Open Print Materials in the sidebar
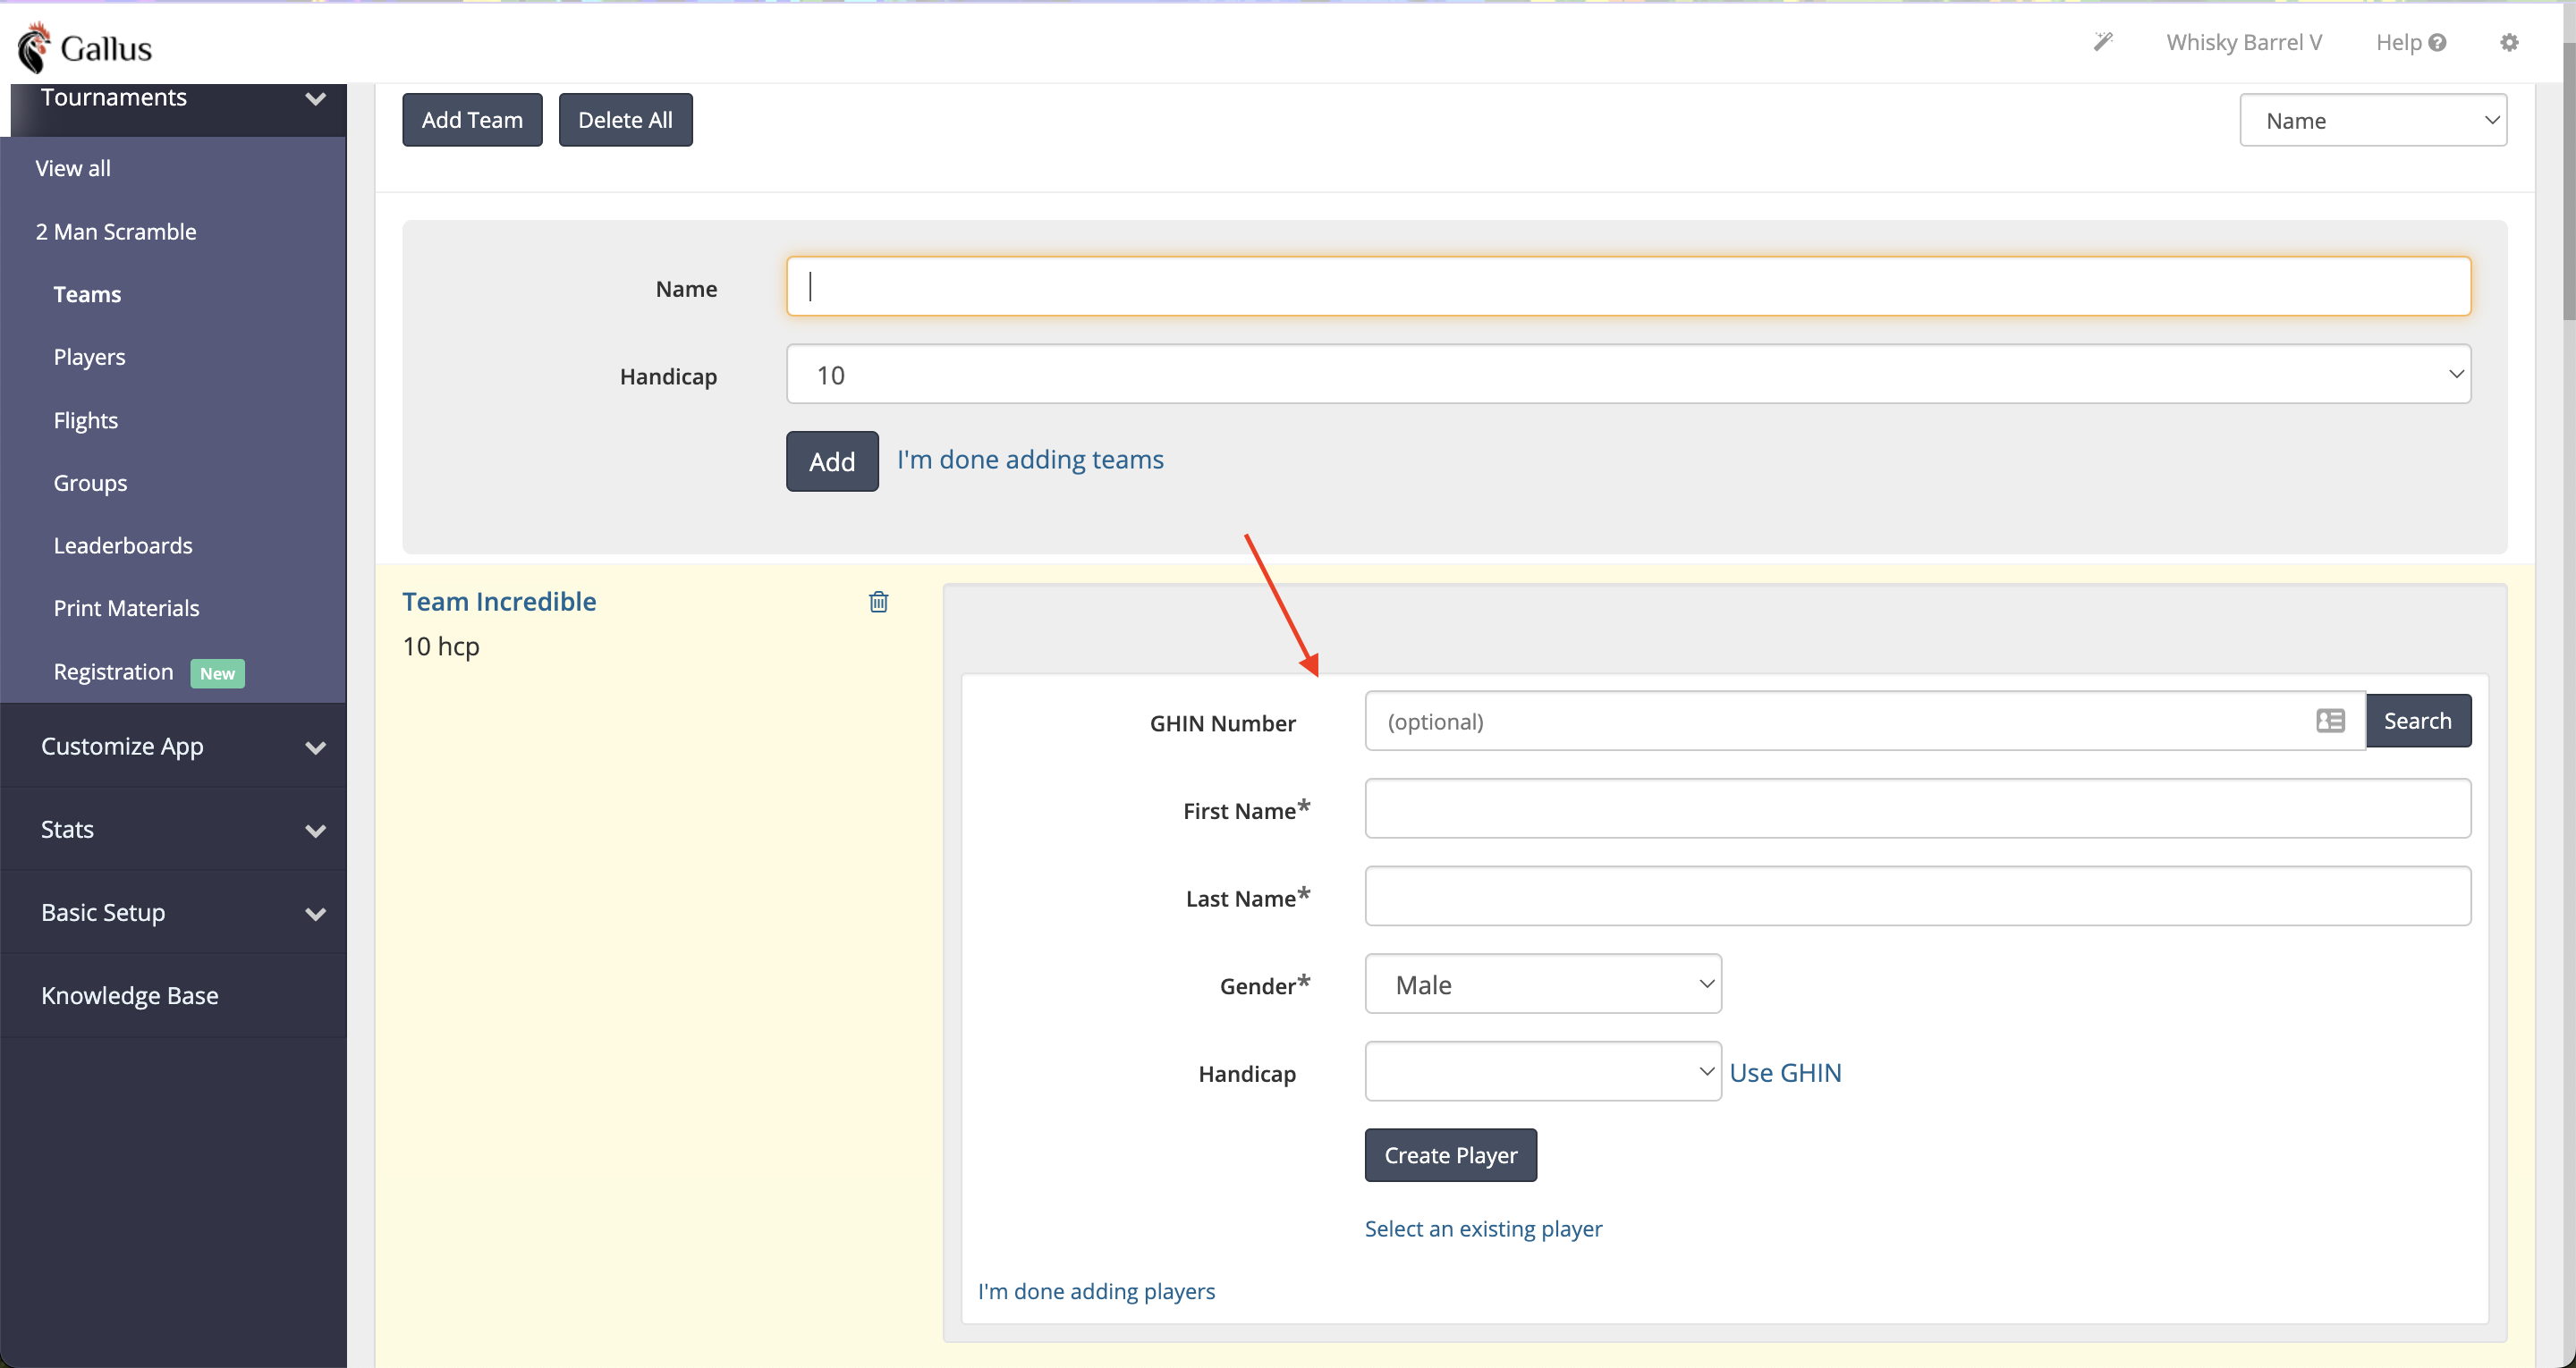The height and width of the screenshot is (1368, 2576). [x=126, y=608]
